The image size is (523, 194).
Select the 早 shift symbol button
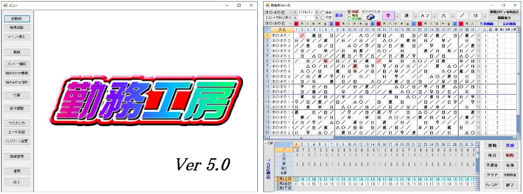(388, 16)
